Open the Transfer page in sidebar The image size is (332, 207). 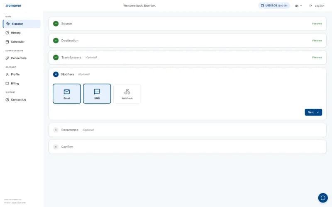[22, 24]
